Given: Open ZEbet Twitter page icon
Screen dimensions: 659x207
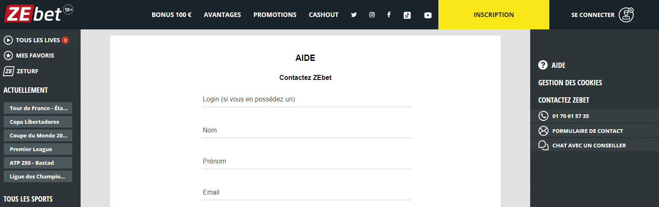Looking at the screenshot, I should pos(354,15).
